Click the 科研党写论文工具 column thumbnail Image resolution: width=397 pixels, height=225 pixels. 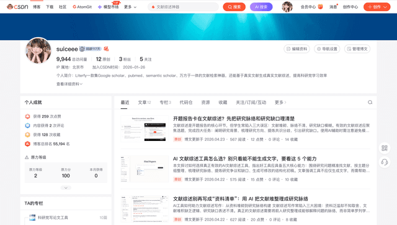(32, 218)
